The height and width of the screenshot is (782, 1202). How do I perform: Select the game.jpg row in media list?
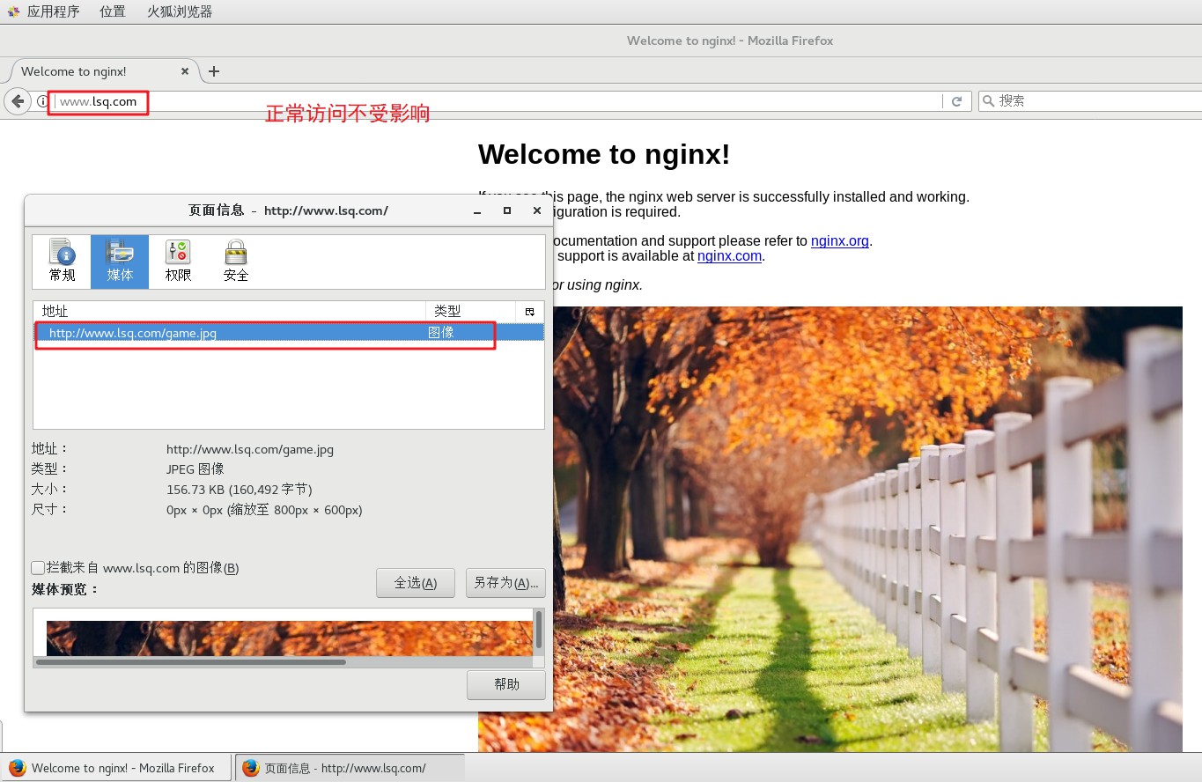click(289, 333)
